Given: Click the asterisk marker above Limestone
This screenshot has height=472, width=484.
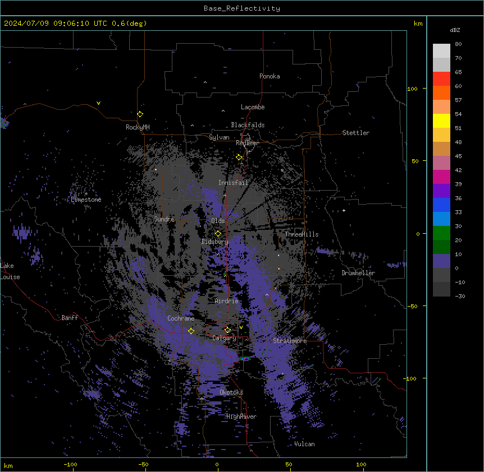Looking at the screenshot, I should (x=86, y=194).
